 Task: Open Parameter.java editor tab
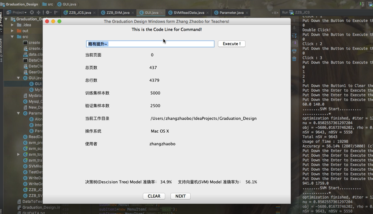pos(232,13)
